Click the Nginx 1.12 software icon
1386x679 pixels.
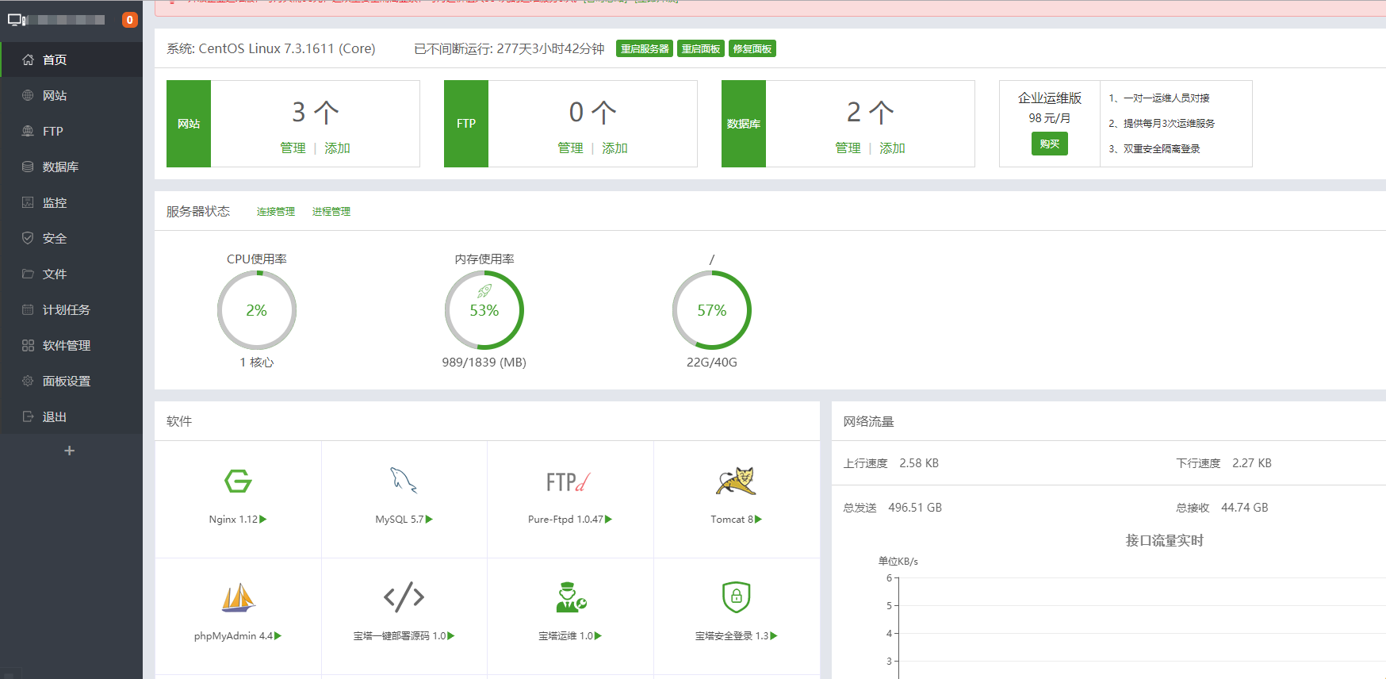238,481
